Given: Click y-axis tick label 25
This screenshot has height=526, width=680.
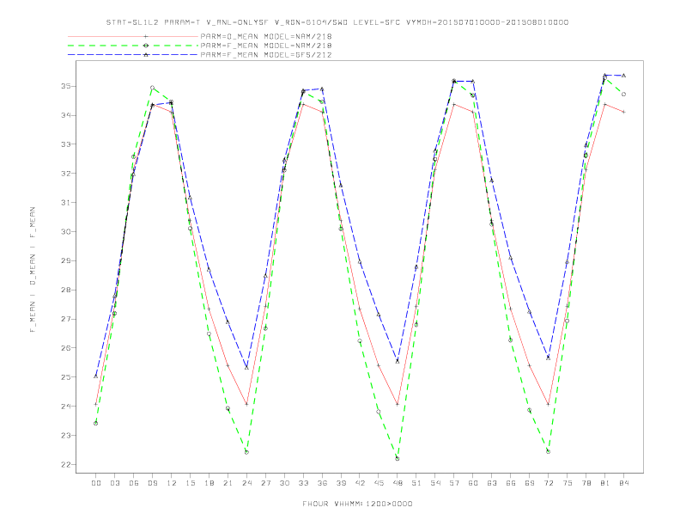Looking at the screenshot, I should pyautogui.click(x=65, y=377).
